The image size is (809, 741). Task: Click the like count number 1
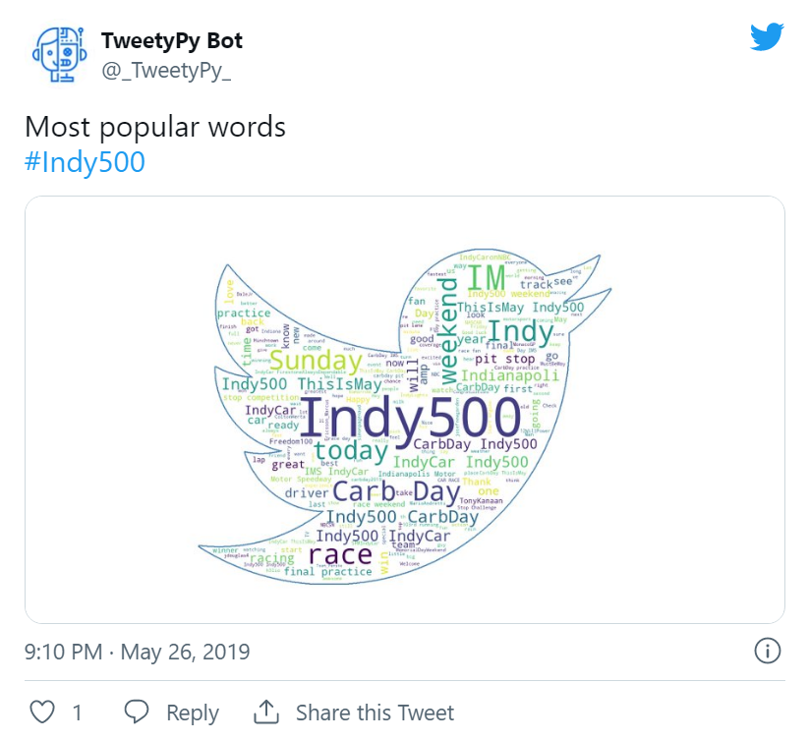click(x=77, y=712)
